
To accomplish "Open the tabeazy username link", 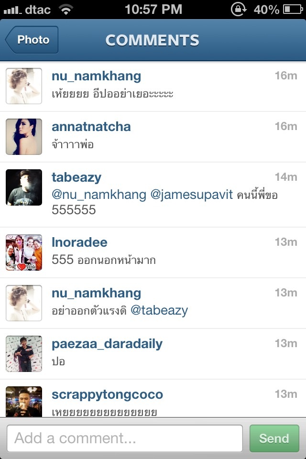I will 76,178.
